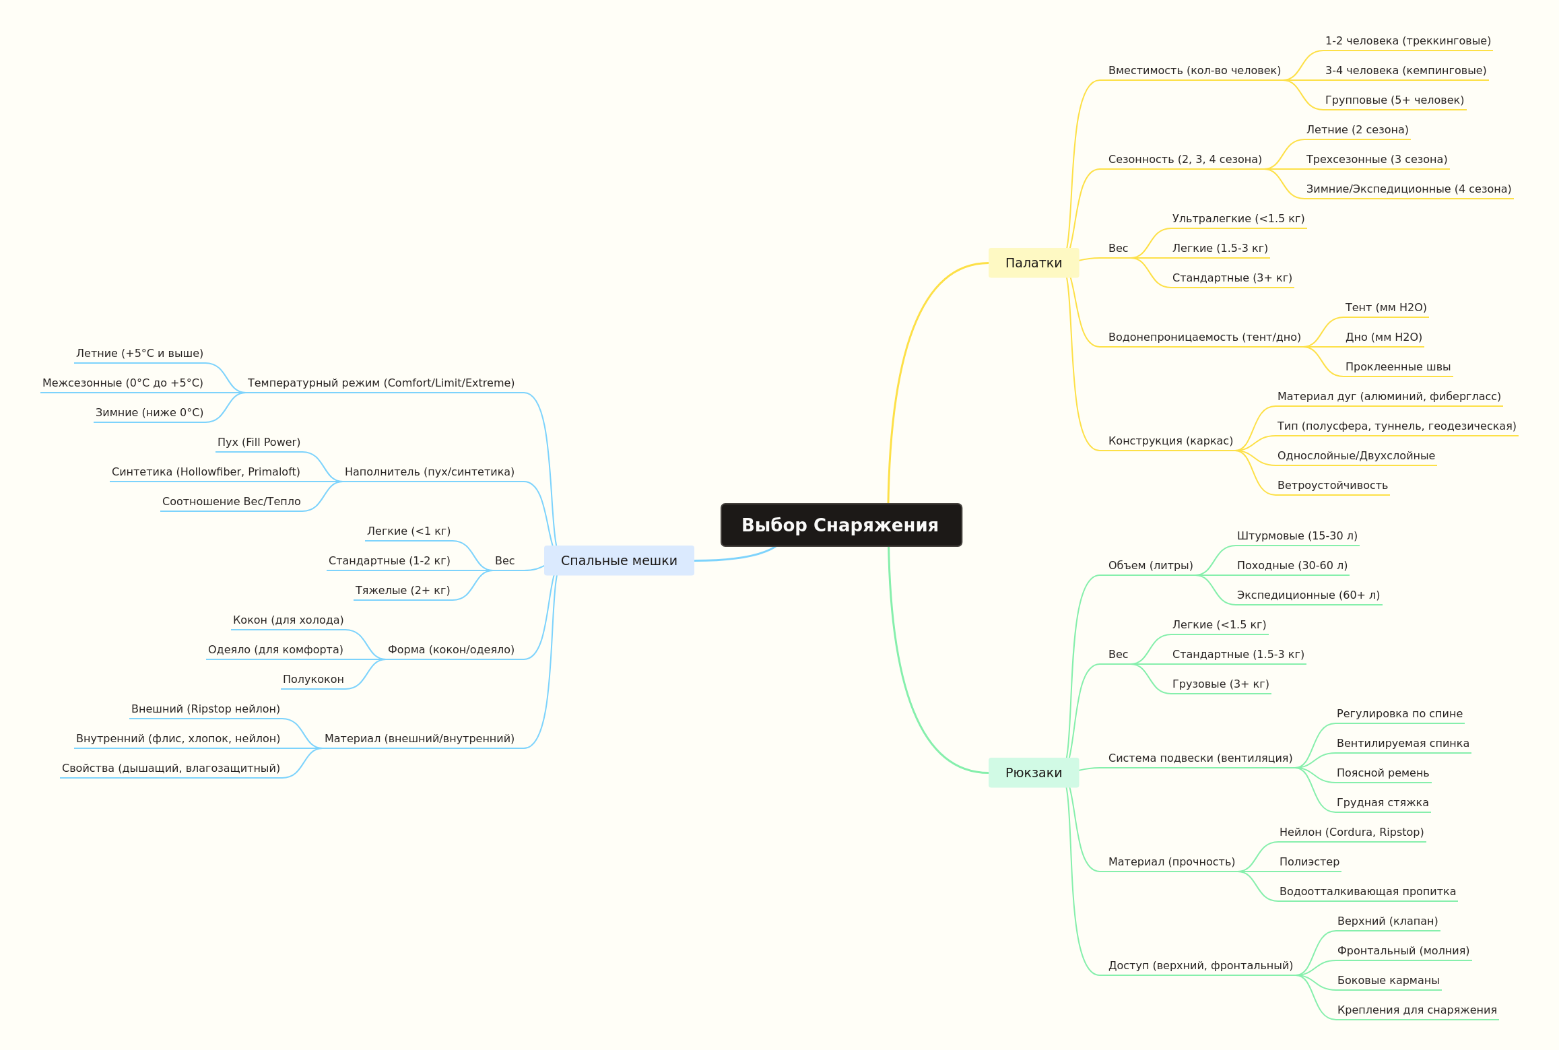The image size is (1559, 1050).
Task: Click Сезонность (2, 3, 4 сезона)
Action: click(x=1185, y=160)
